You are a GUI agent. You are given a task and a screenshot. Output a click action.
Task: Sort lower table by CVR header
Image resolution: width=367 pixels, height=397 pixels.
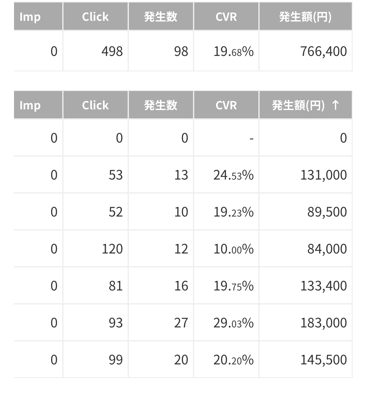click(x=226, y=105)
